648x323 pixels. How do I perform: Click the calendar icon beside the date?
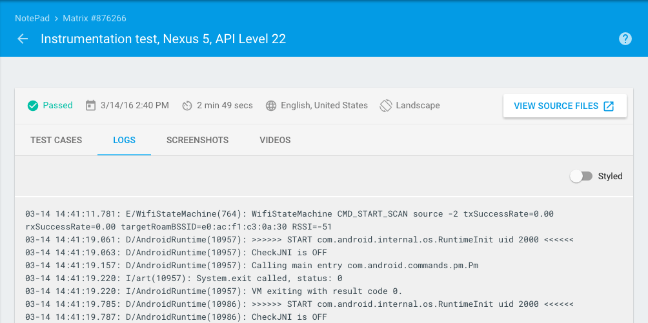click(x=90, y=106)
